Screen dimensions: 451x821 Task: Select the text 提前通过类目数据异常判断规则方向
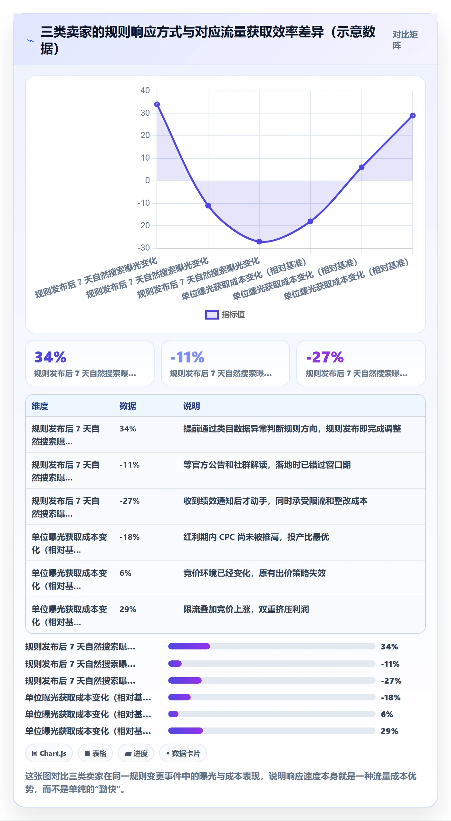pos(250,429)
